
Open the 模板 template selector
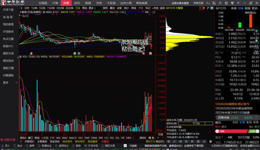pyautogui.click(x=151, y=138)
